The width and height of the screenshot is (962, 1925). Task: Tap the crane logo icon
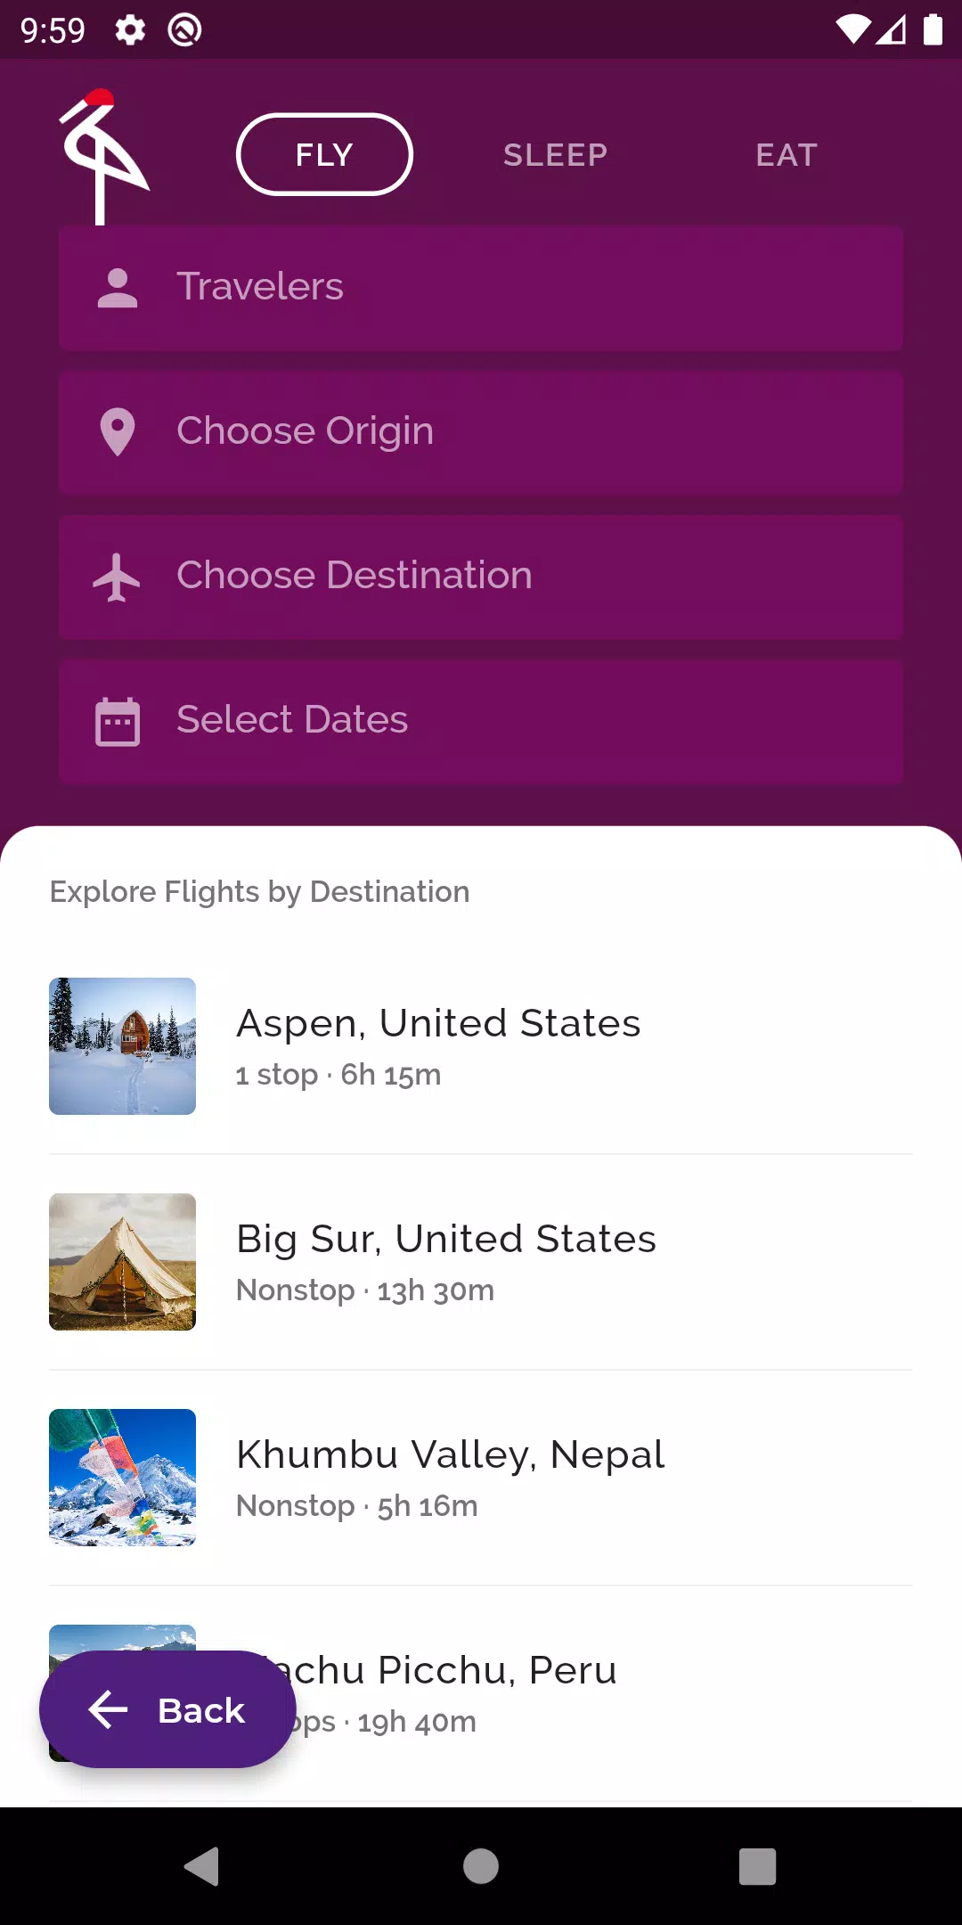pos(103,156)
